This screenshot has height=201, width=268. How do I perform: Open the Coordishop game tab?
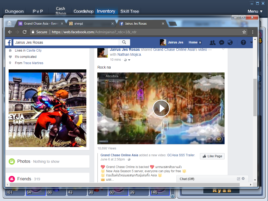[x=83, y=11]
